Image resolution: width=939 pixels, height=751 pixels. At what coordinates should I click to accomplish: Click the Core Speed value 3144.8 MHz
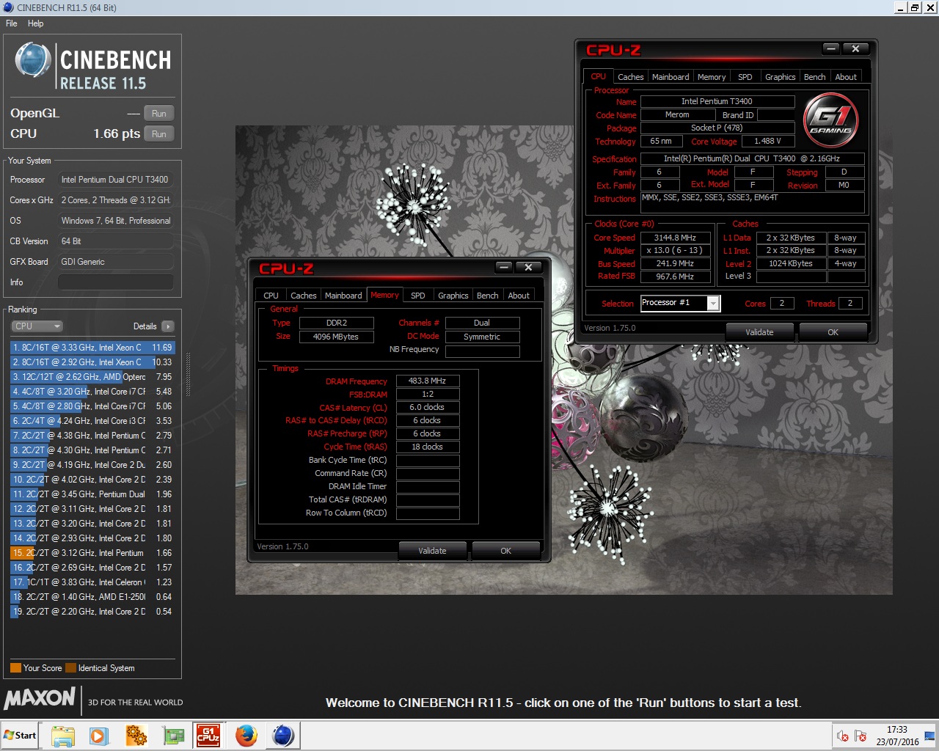[x=675, y=238]
